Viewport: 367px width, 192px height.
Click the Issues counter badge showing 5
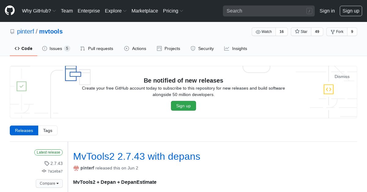67,48
